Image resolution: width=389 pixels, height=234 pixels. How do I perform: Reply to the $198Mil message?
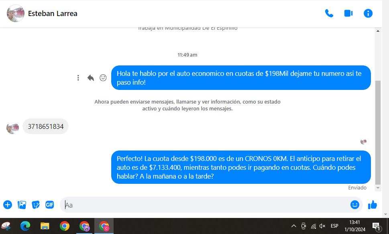[x=91, y=78]
